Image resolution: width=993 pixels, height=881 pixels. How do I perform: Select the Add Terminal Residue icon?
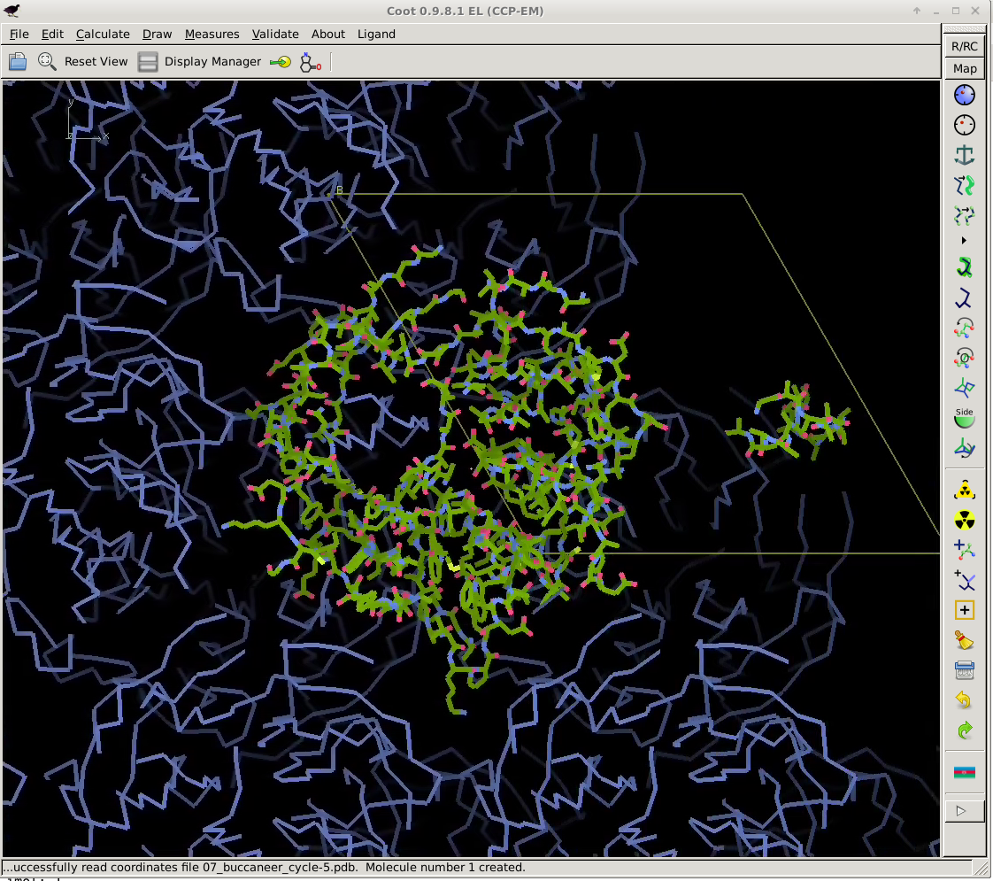tap(964, 550)
